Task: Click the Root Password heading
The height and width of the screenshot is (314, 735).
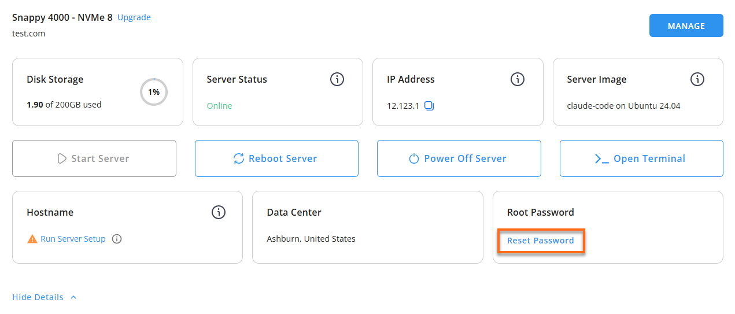Action: [x=541, y=212]
